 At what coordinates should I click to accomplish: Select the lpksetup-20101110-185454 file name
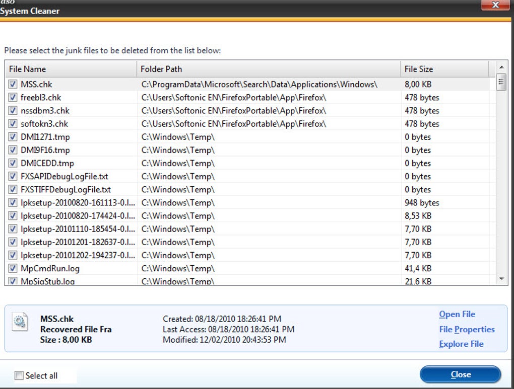pyautogui.click(x=78, y=229)
